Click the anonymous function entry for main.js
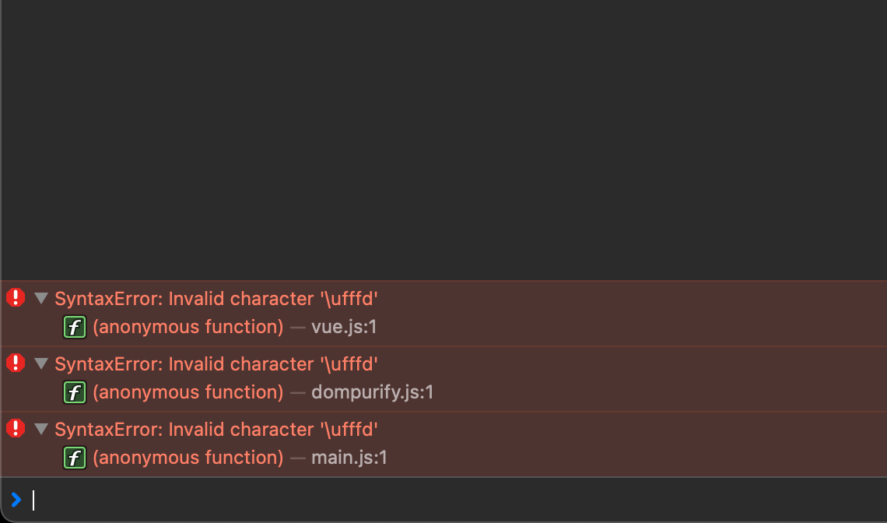This screenshot has width=887, height=523. [188, 458]
